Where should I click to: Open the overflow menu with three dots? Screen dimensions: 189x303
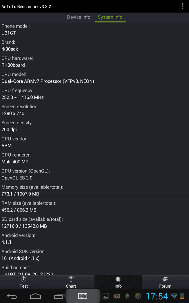click(182, 6)
